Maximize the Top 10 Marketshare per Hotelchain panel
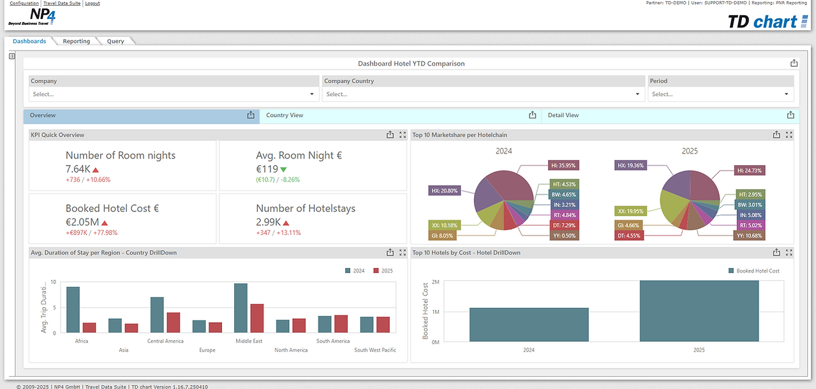This screenshot has height=389, width=816. pyautogui.click(x=789, y=135)
